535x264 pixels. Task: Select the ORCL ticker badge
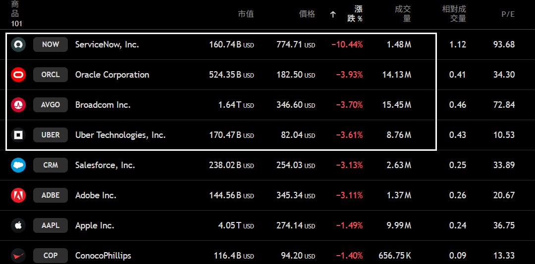(x=51, y=75)
